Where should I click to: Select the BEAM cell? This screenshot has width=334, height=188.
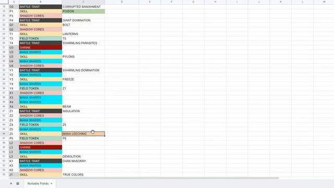pyautogui.click(x=83, y=107)
